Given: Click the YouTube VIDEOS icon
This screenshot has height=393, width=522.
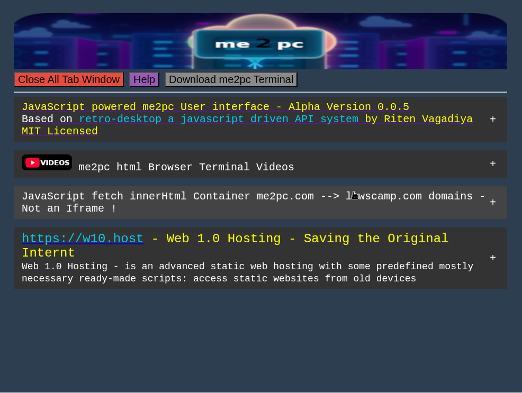Looking at the screenshot, I should point(47,162).
